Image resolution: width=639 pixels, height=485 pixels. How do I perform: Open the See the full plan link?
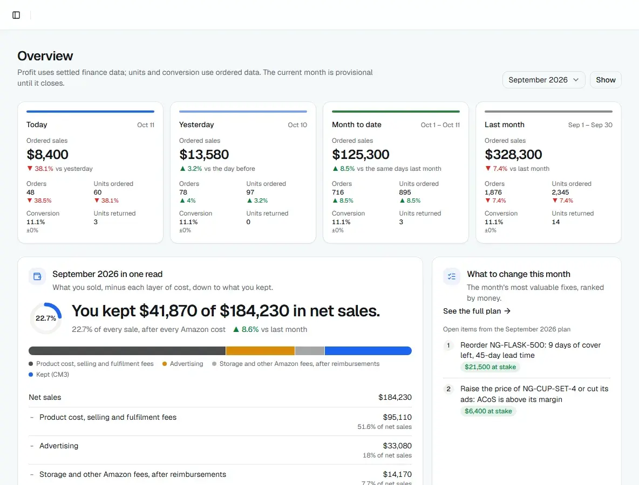coord(477,311)
